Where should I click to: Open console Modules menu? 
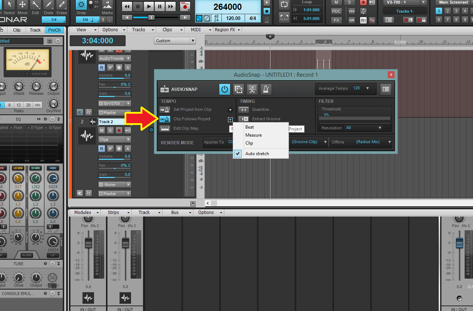[86, 213]
